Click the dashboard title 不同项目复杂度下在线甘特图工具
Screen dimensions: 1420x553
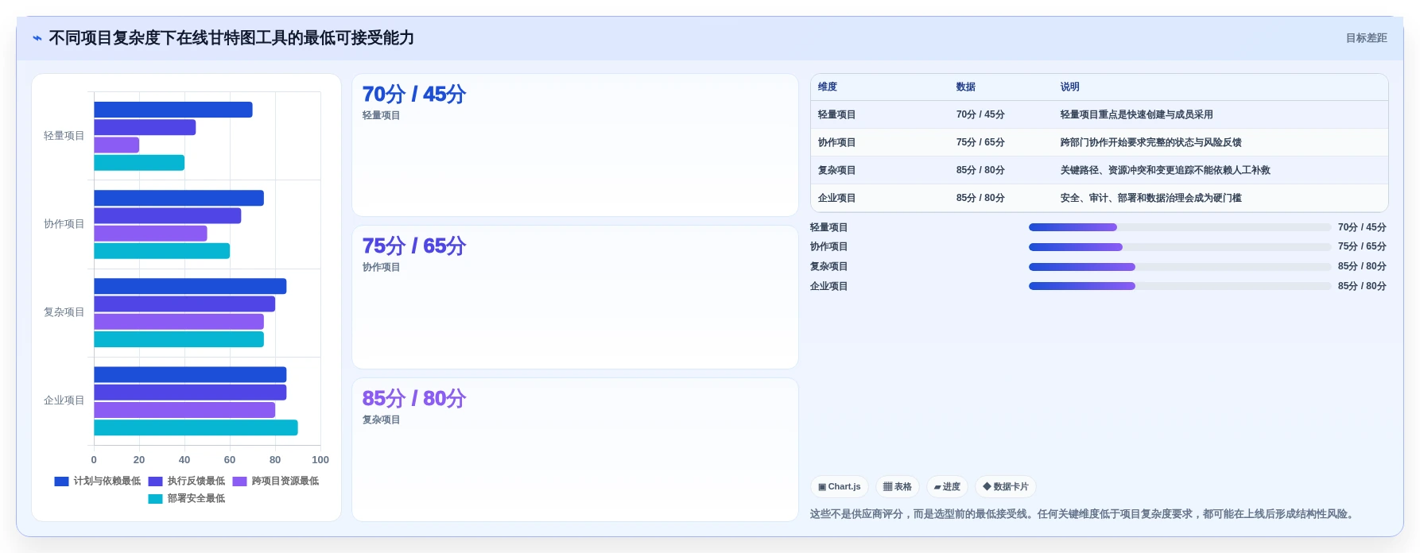(x=231, y=38)
